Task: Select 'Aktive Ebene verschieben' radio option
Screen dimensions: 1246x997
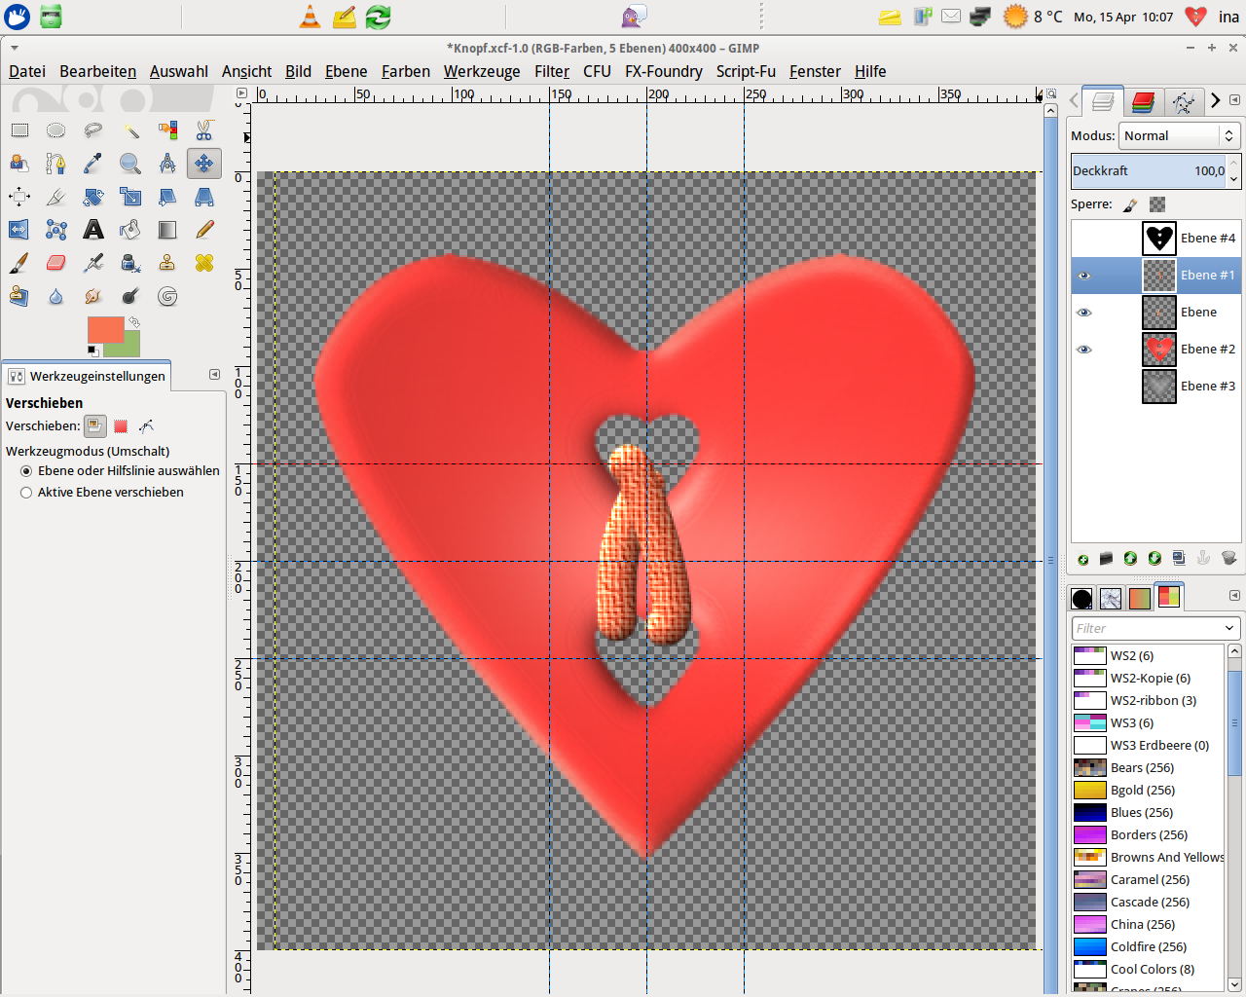Action: tap(26, 493)
